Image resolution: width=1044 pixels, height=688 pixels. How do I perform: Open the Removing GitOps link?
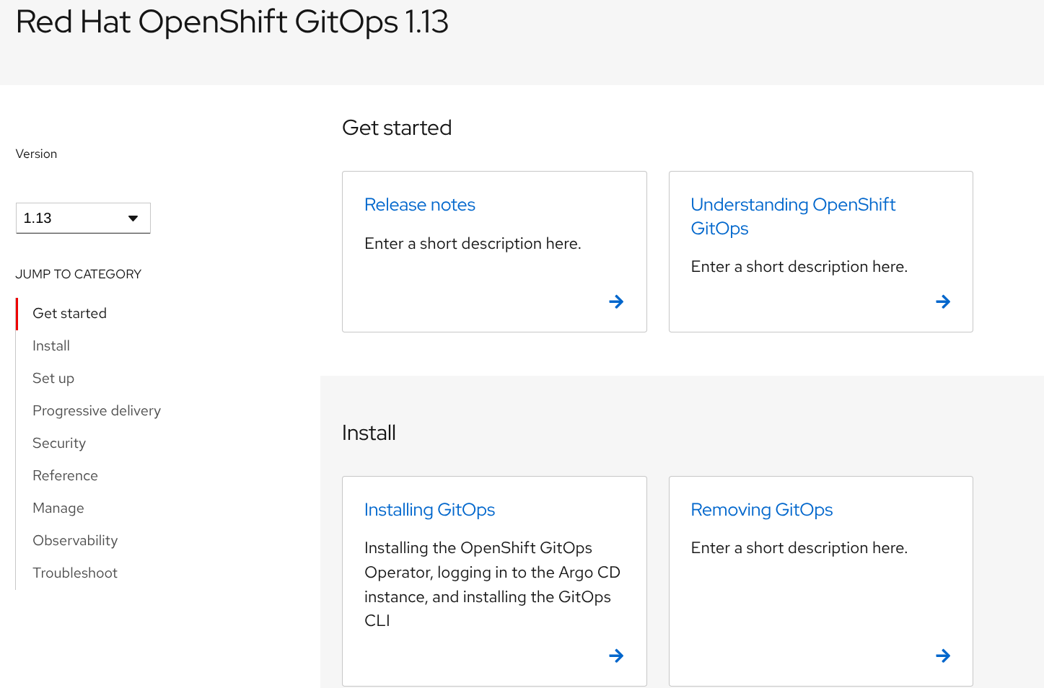click(761, 510)
